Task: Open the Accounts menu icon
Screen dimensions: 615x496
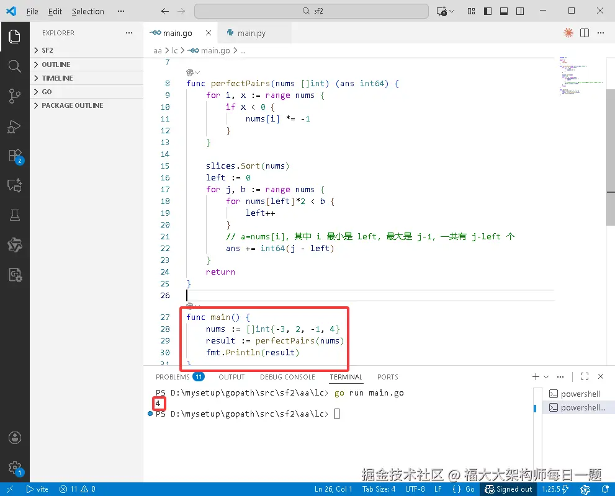Action: (14, 438)
